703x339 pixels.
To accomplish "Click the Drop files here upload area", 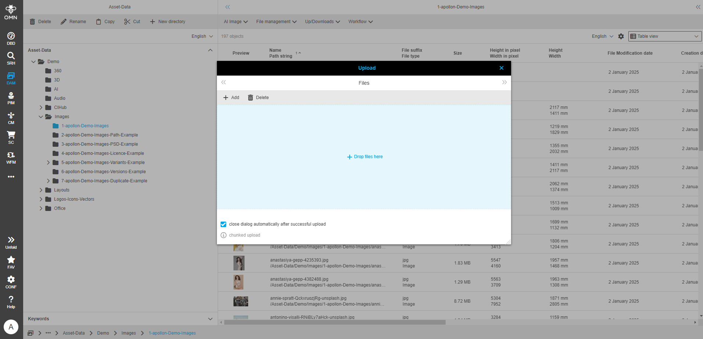I will coord(364,157).
